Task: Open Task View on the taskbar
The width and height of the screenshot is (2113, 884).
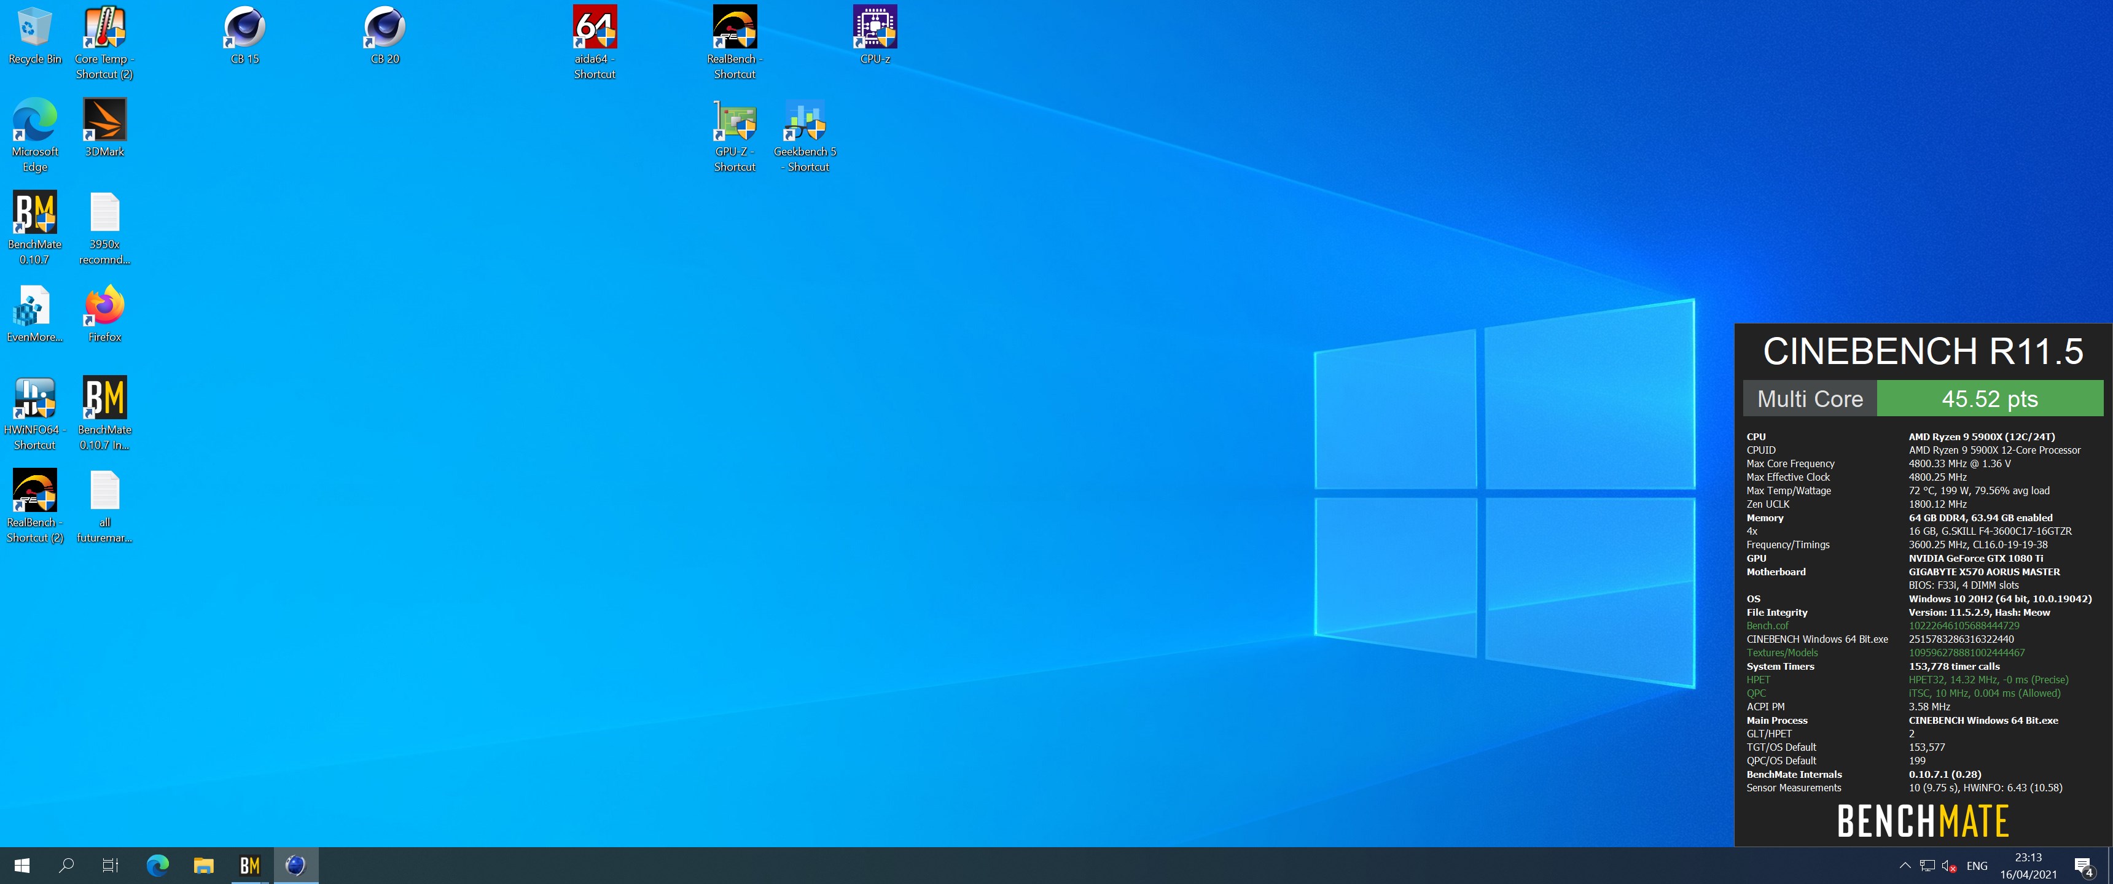Action: pos(110,865)
